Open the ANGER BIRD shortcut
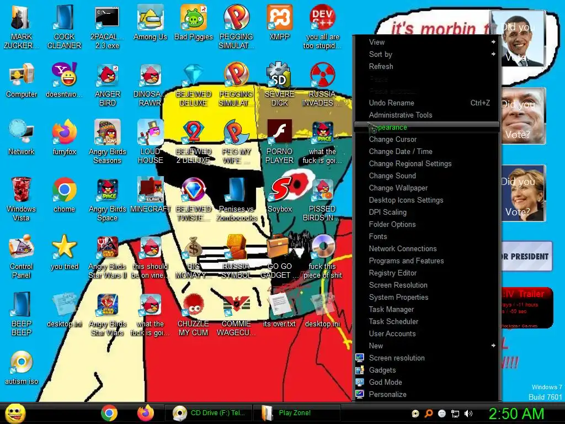The image size is (565, 424). (108, 85)
